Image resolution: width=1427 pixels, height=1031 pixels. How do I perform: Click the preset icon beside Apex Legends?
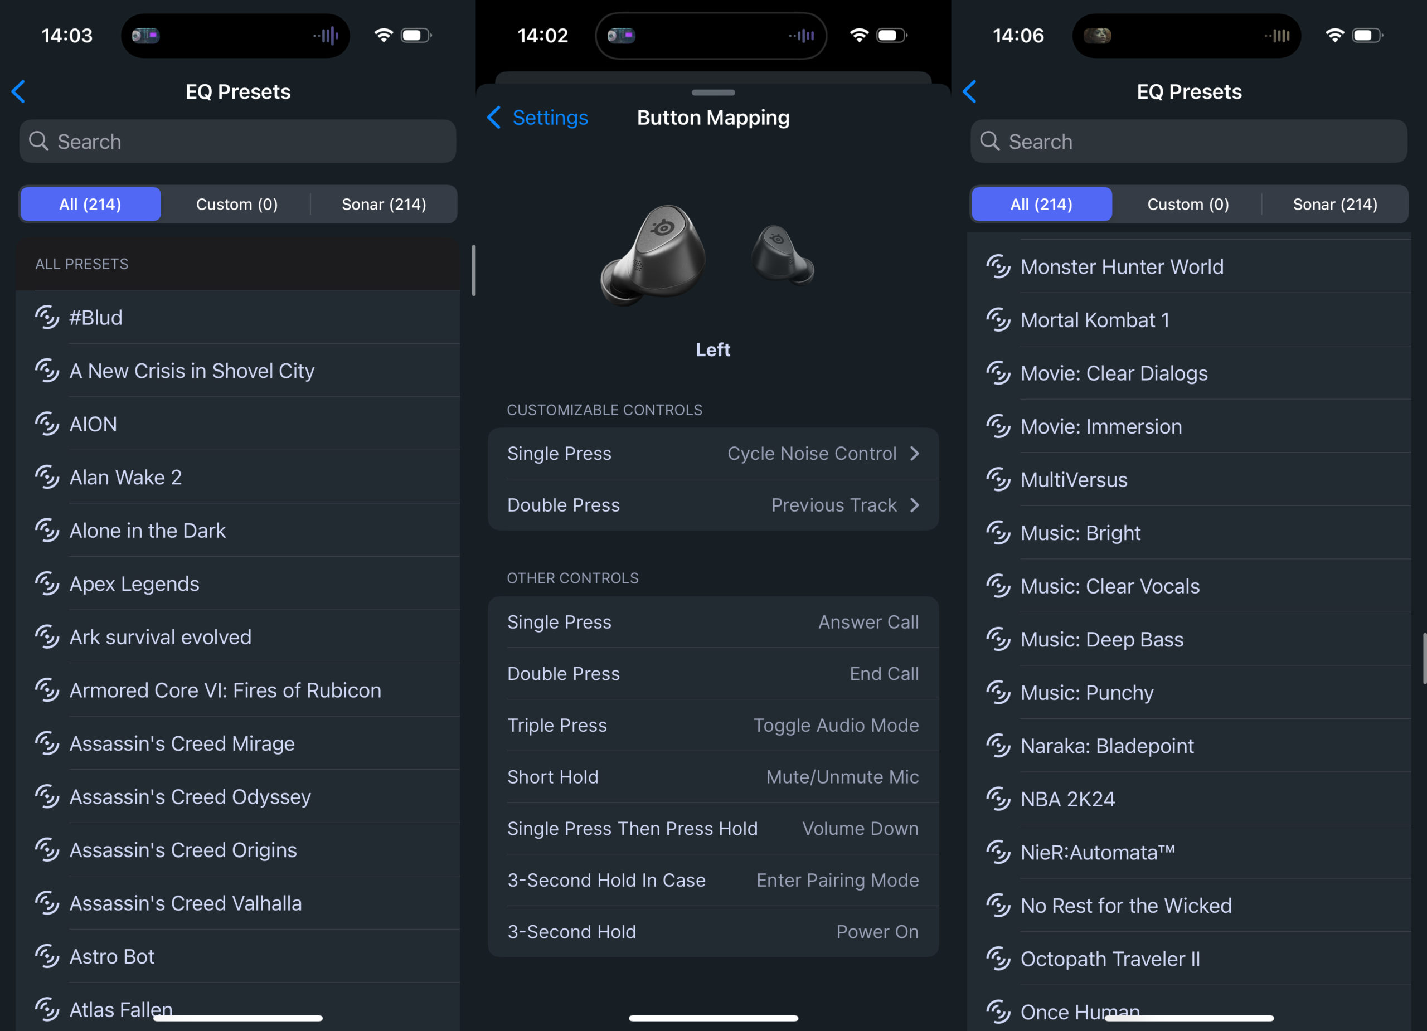click(x=47, y=583)
